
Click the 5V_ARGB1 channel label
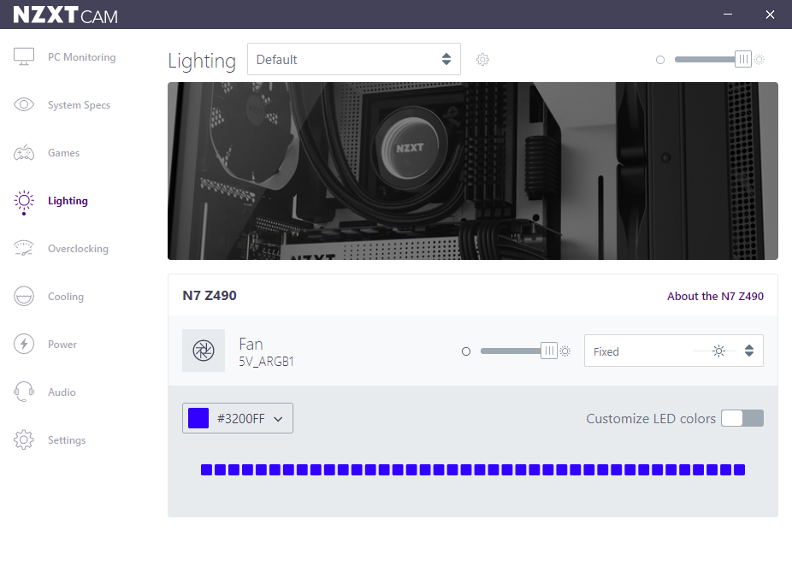[x=266, y=362]
